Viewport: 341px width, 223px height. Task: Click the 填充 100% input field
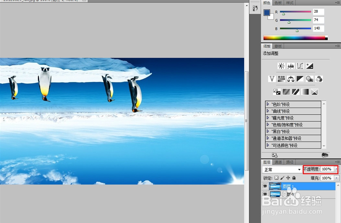pos(327,178)
